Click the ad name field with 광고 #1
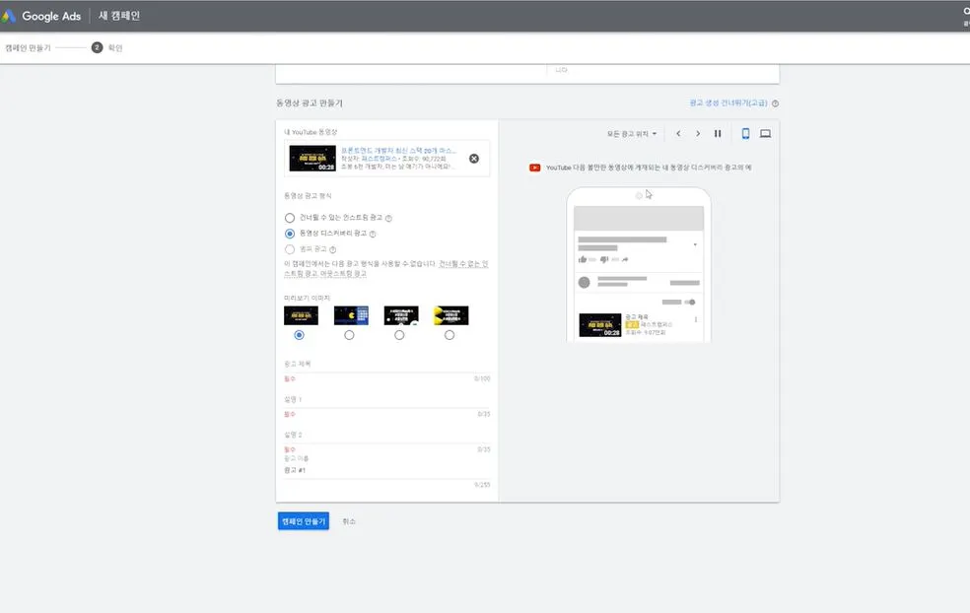970x613 pixels. coord(386,471)
